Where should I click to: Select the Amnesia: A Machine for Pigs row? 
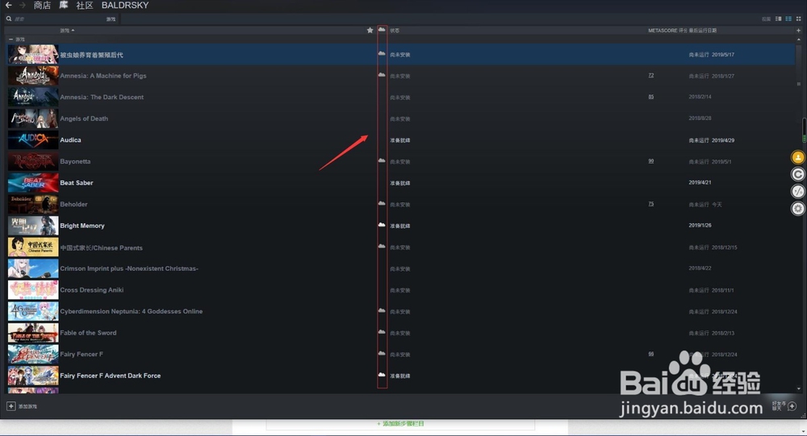pyautogui.click(x=401, y=76)
